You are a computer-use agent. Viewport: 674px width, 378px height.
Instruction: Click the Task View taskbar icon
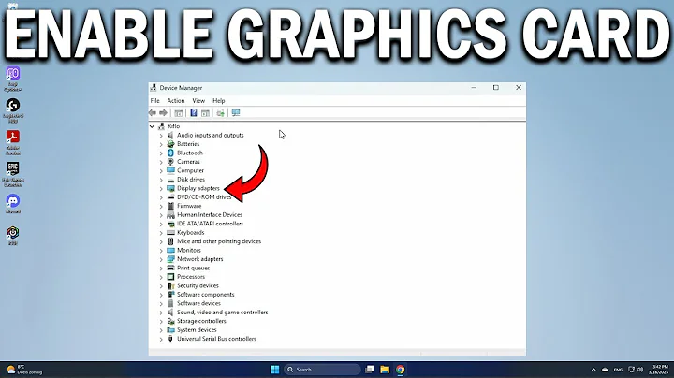pyautogui.click(x=369, y=370)
